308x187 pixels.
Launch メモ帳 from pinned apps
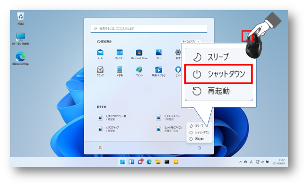(119, 71)
